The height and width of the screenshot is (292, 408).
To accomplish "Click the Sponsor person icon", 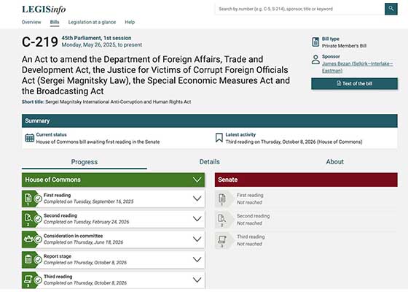I will (x=315, y=59).
